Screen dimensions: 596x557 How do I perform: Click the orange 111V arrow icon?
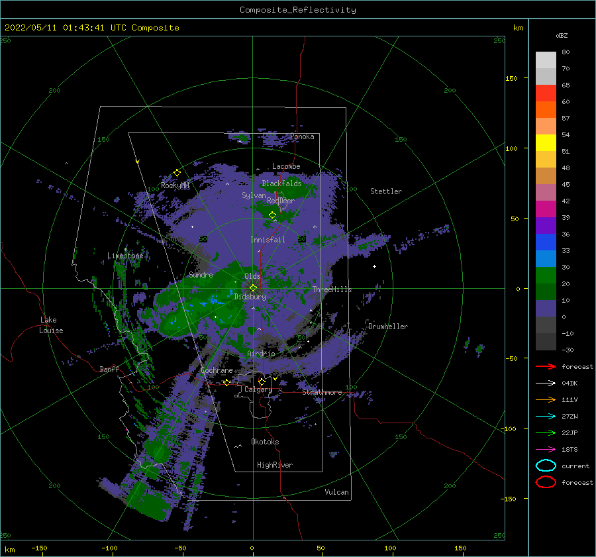[x=546, y=399]
